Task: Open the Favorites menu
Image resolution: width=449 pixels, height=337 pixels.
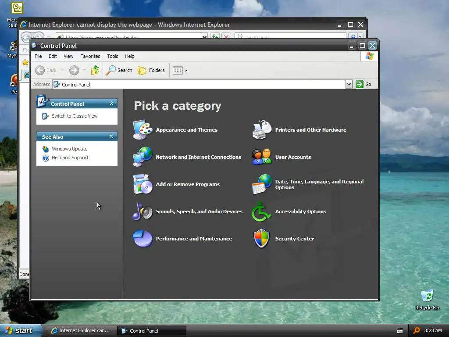Action: pos(90,56)
